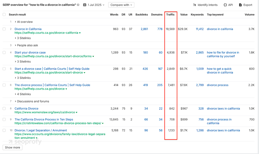Image resolution: width=259 pixels, height=154 pixels.
Task: Click the Traffic column header
Action: coord(170,14)
